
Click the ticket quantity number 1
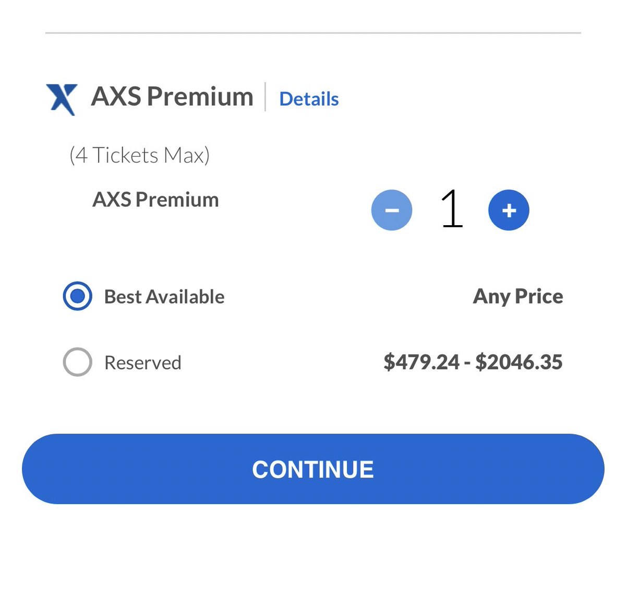[452, 209]
